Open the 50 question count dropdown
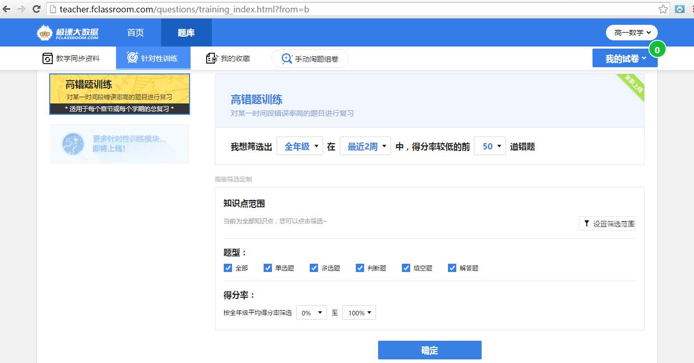Viewport: 694px width, 363px height. pyautogui.click(x=490, y=146)
